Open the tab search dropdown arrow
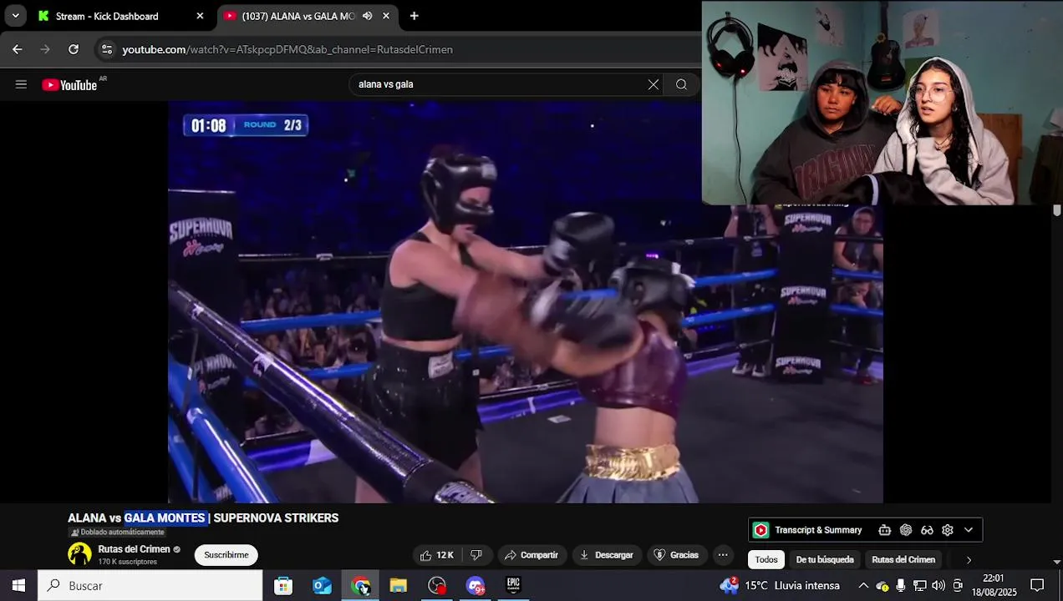Viewport: 1063px width, 601px height. click(x=15, y=16)
